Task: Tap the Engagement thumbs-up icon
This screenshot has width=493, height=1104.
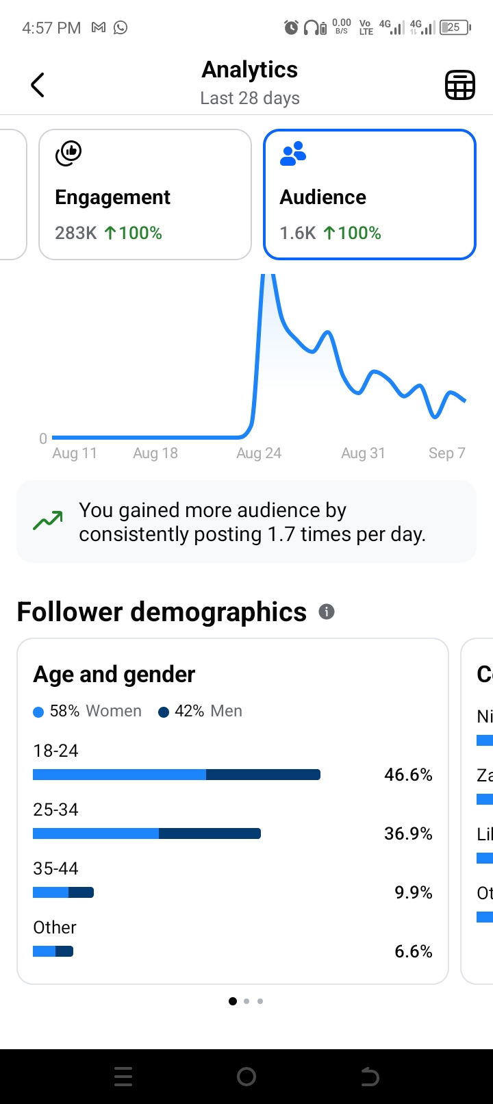Action: point(68,153)
